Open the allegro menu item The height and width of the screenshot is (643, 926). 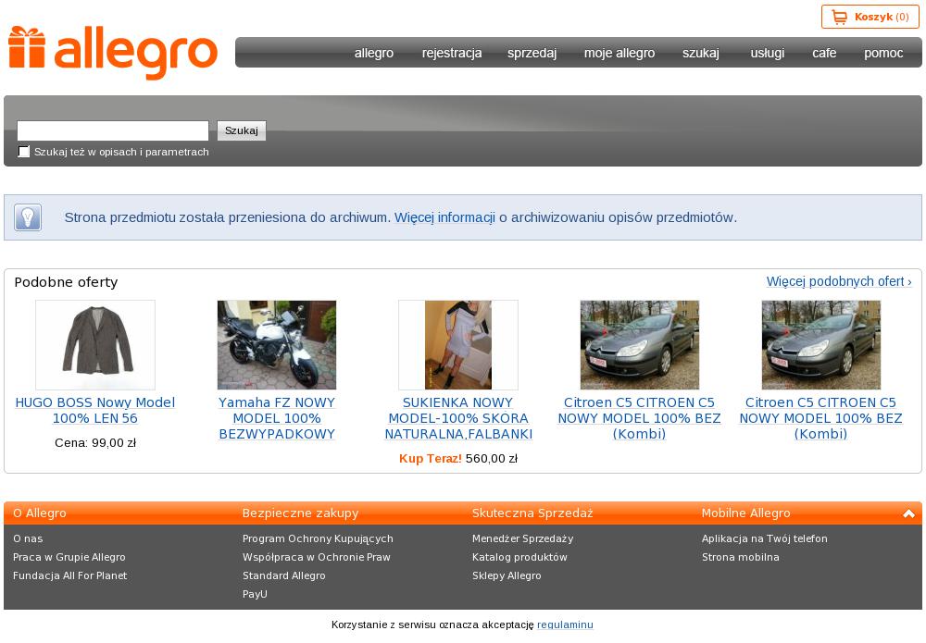coord(374,53)
